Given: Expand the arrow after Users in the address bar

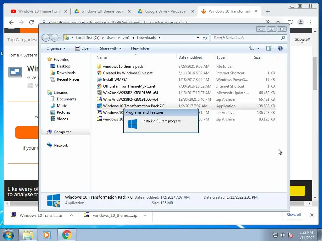Looking at the screenshot, I should tap(119, 38).
